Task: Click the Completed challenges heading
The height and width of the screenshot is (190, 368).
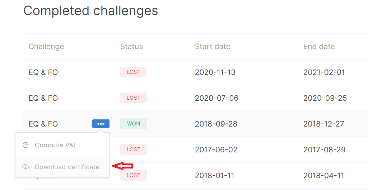Action: pos(90,10)
